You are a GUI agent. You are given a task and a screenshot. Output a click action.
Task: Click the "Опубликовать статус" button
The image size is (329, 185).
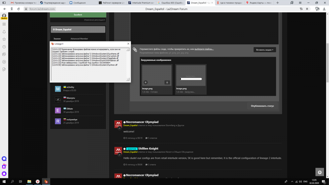click(x=262, y=106)
